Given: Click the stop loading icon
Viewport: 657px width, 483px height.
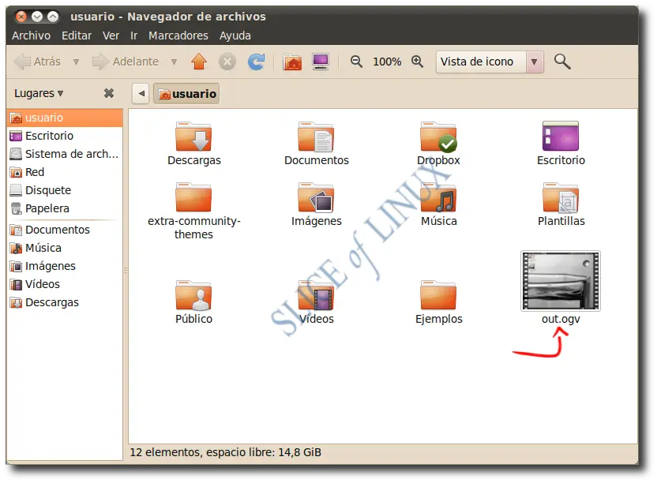Looking at the screenshot, I should (227, 62).
